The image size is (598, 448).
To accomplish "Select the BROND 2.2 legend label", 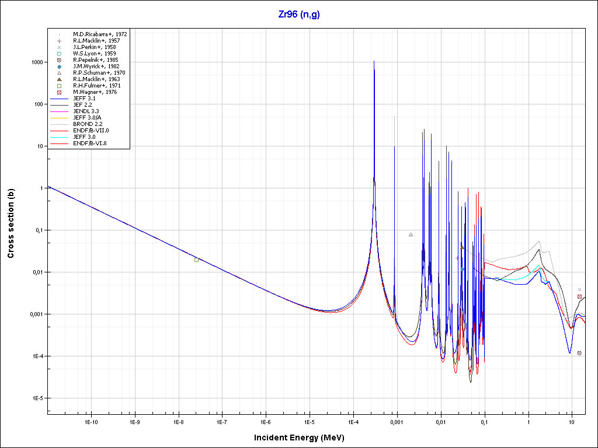I will [x=86, y=124].
